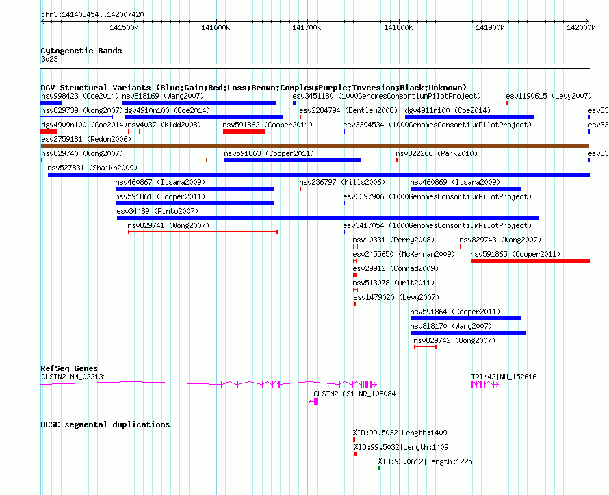
Task: Select the nsv460869 (Itsara2009) blue bar
Action: [x=466, y=189]
